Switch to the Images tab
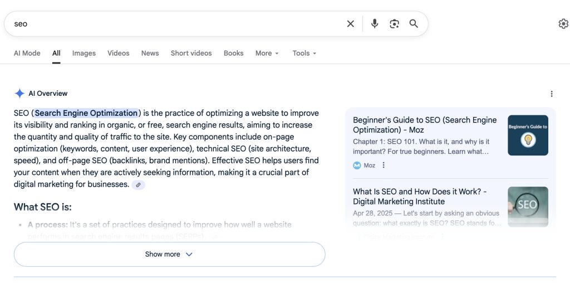 click(x=83, y=53)
